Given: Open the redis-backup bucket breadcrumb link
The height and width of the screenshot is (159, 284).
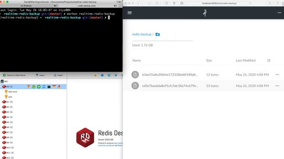Looking at the screenshot, I should (x=142, y=34).
